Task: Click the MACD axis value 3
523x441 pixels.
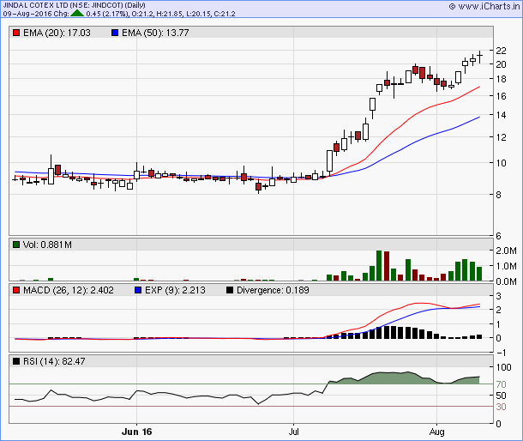Action: point(498,296)
